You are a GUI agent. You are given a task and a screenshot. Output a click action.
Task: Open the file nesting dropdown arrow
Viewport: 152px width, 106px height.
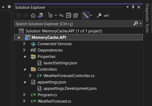point(91,15)
